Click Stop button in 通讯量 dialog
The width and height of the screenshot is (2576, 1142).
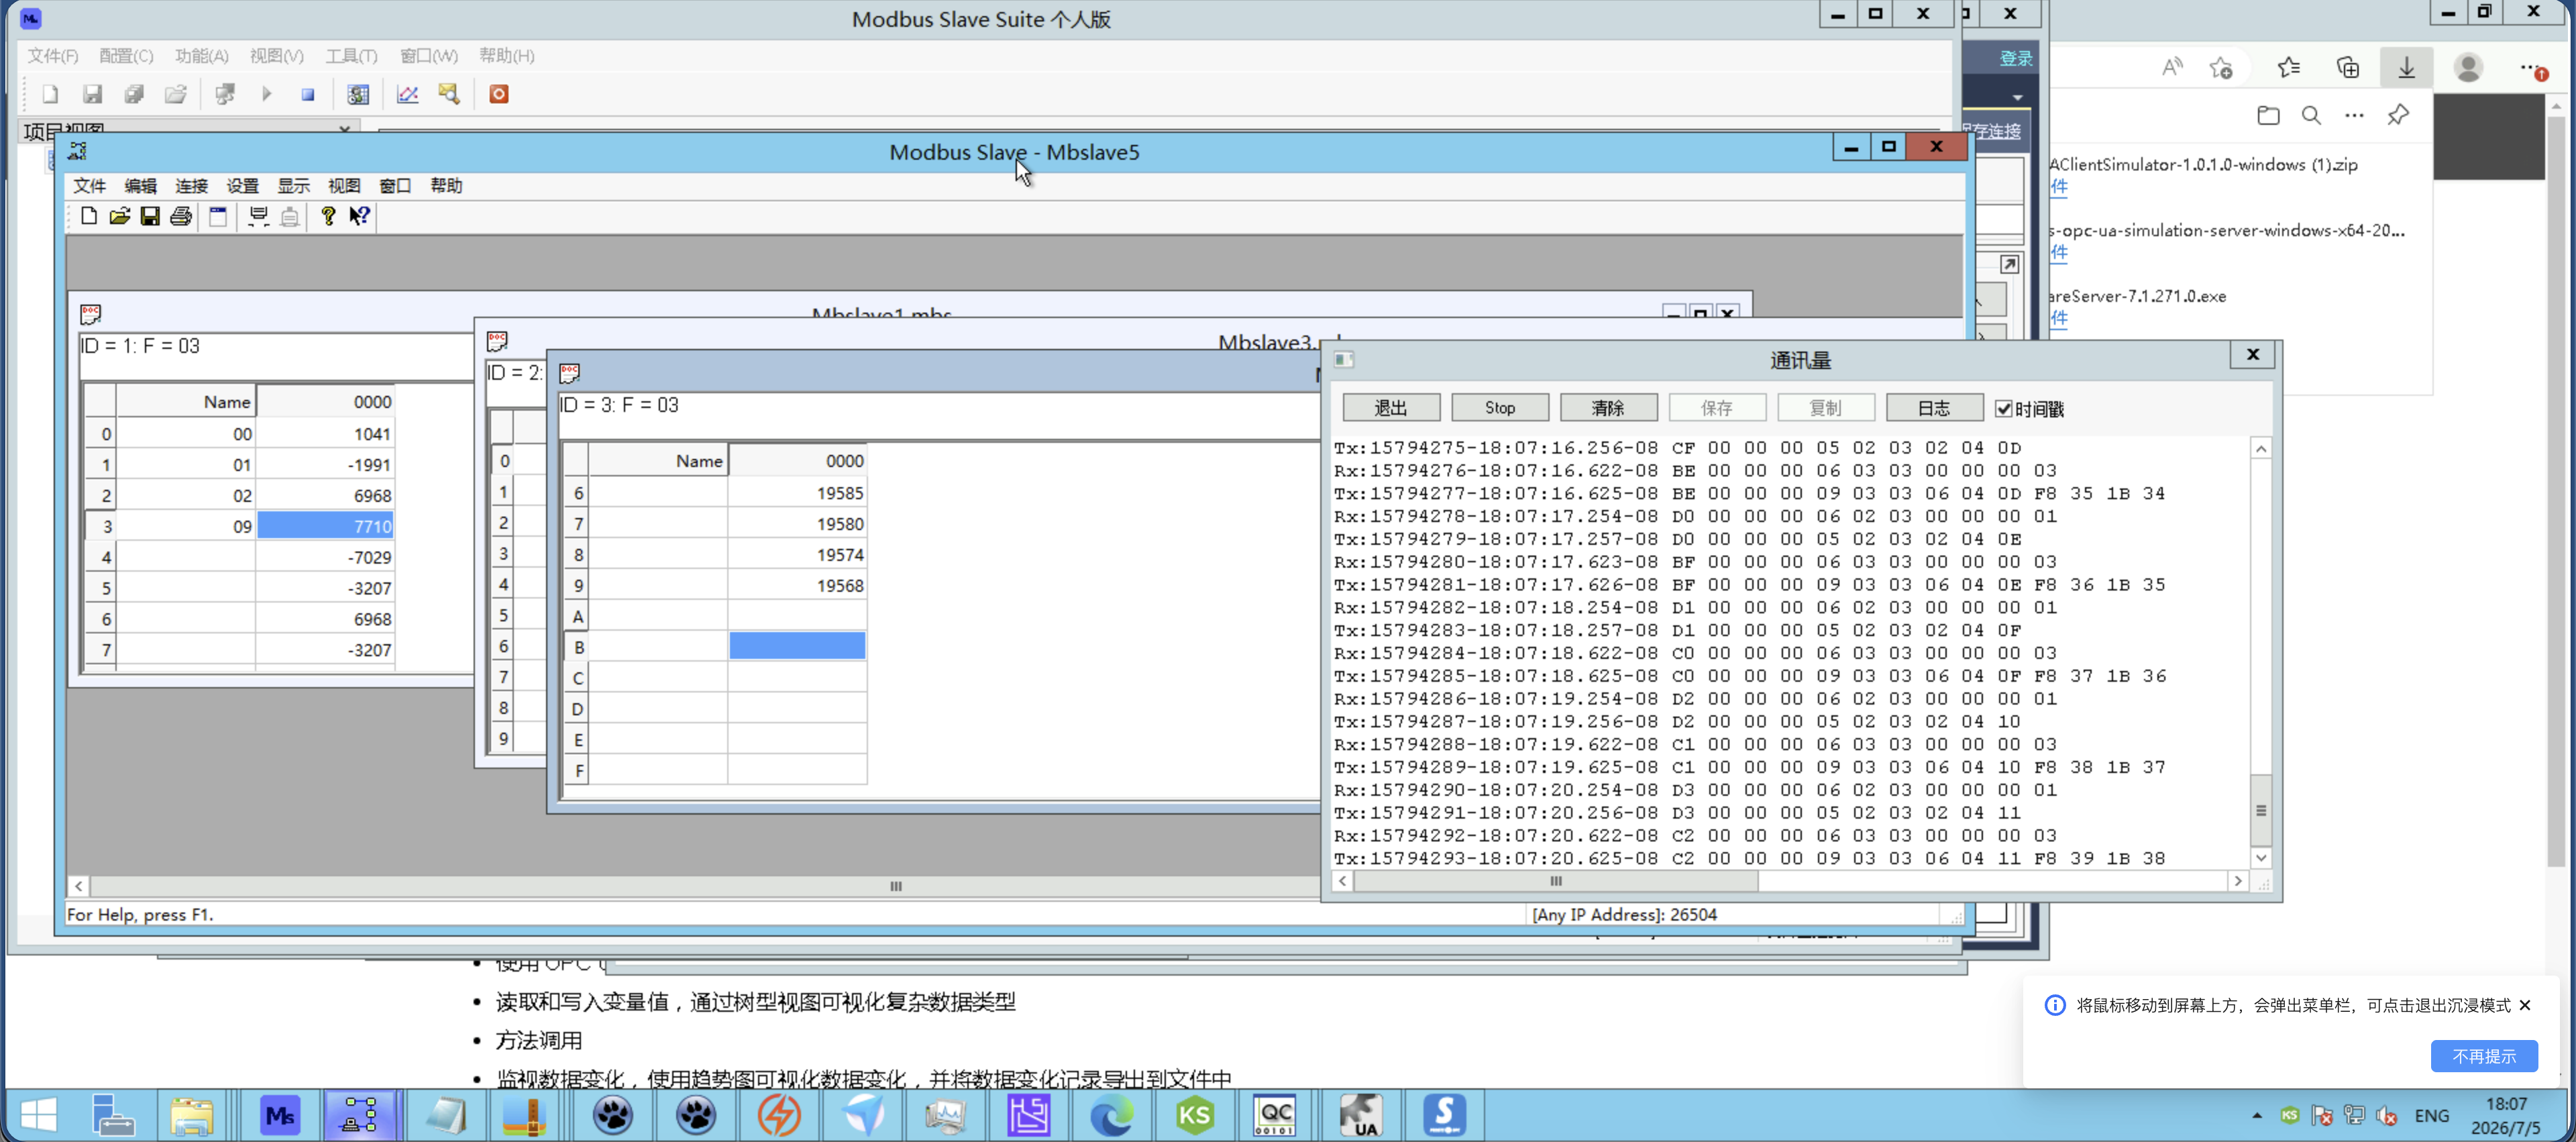point(1500,408)
